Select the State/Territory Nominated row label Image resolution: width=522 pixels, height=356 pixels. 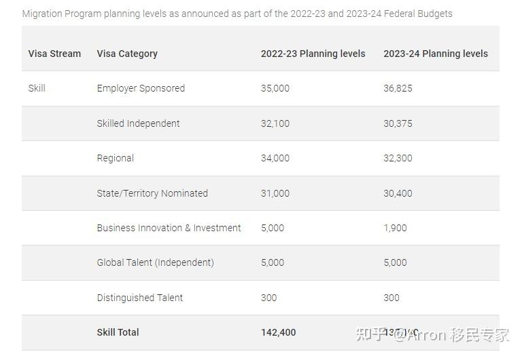tap(152, 193)
